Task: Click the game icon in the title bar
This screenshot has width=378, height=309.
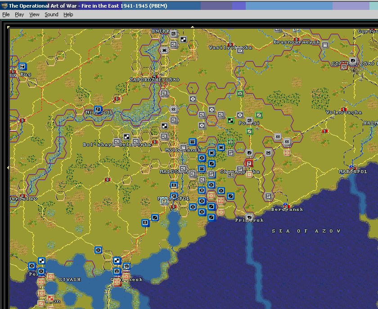Action: point(4,5)
